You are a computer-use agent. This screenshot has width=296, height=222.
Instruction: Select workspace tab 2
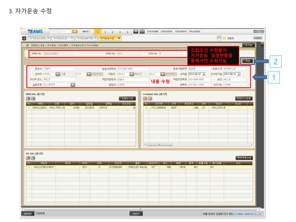click(105, 32)
